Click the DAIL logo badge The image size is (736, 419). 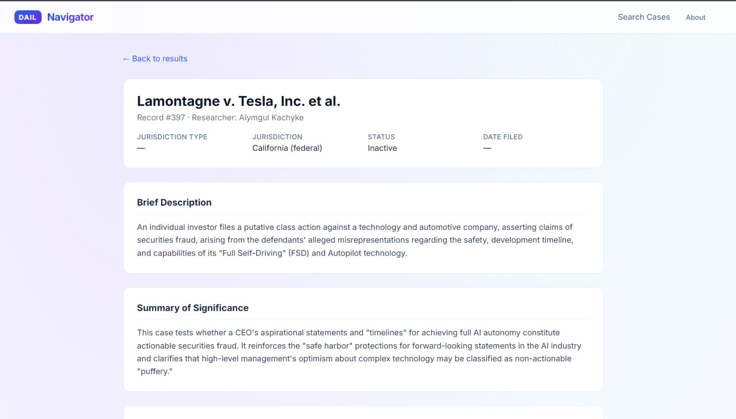point(28,17)
